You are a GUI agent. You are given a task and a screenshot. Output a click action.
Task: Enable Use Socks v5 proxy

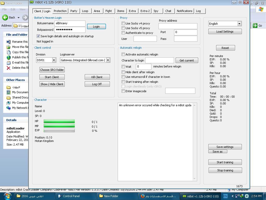(123, 28)
